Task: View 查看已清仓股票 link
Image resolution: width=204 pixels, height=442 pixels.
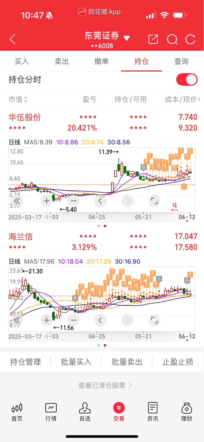Action: click(x=105, y=385)
